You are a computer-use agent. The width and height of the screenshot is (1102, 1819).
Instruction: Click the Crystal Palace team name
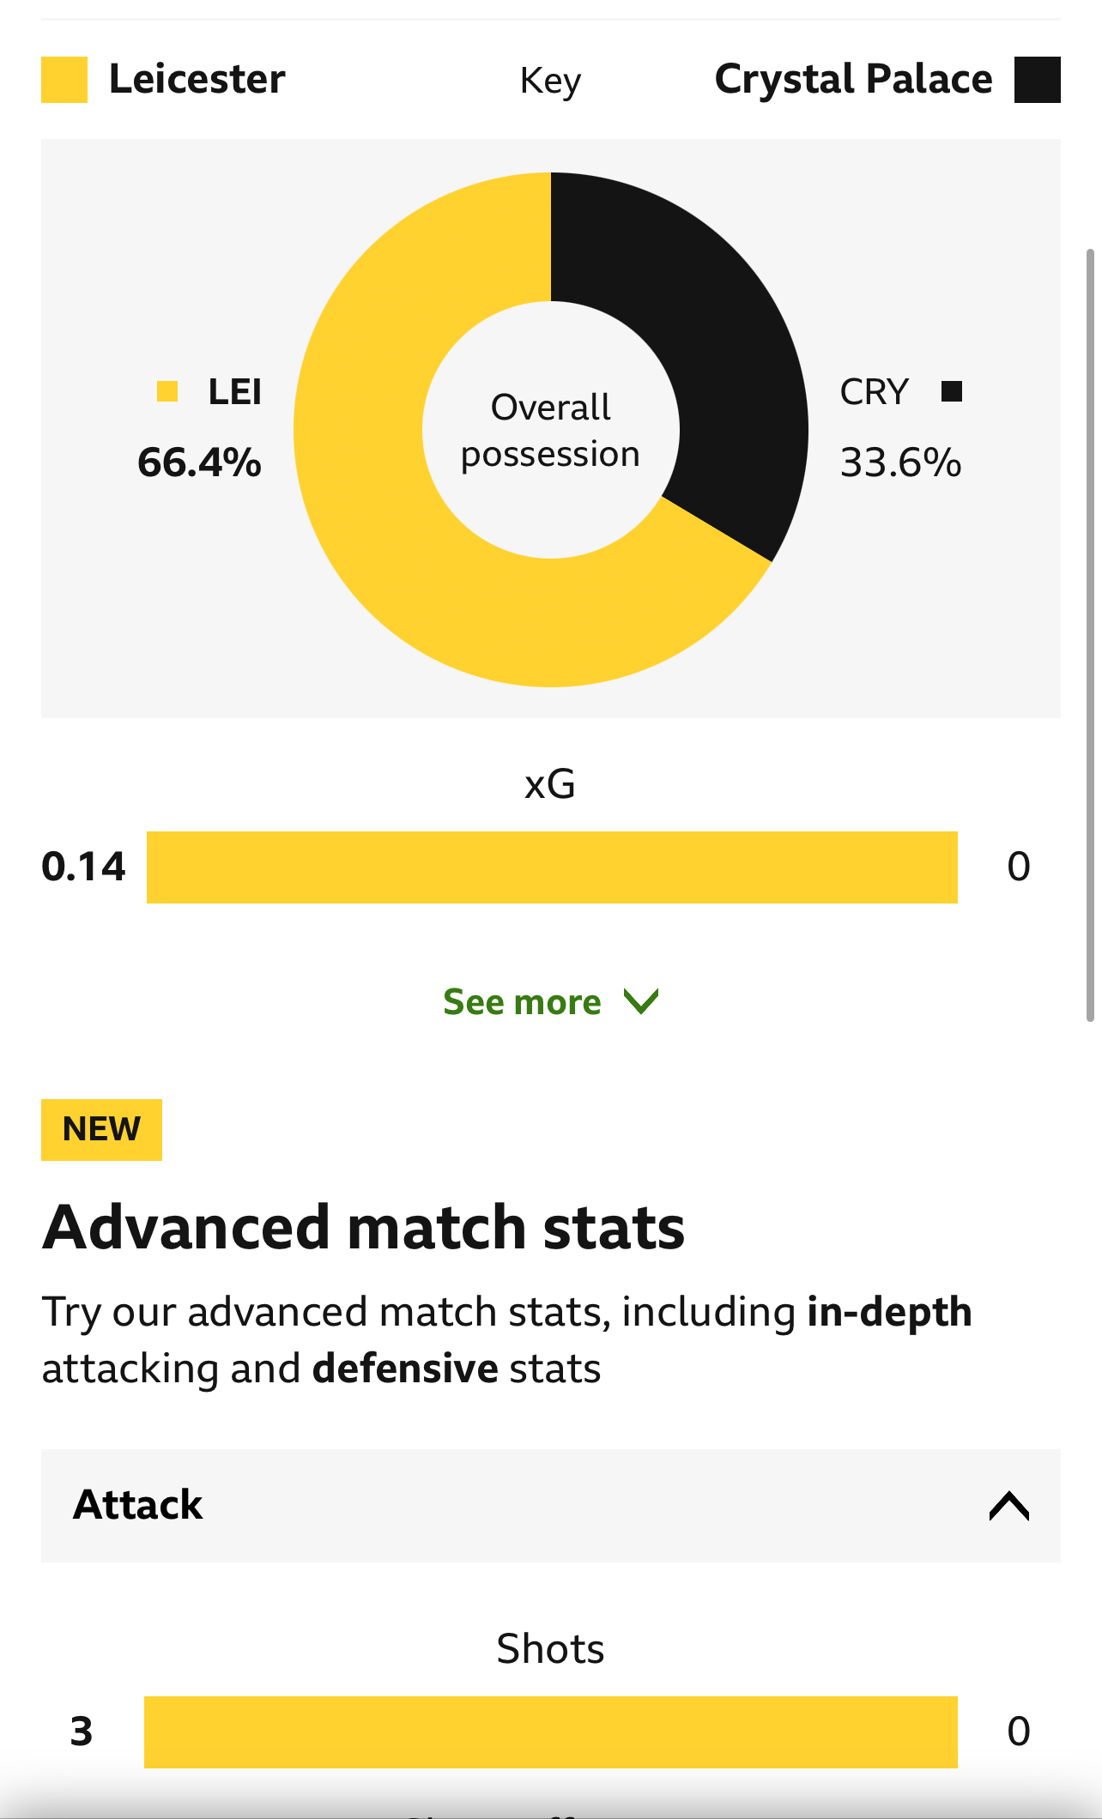854,79
